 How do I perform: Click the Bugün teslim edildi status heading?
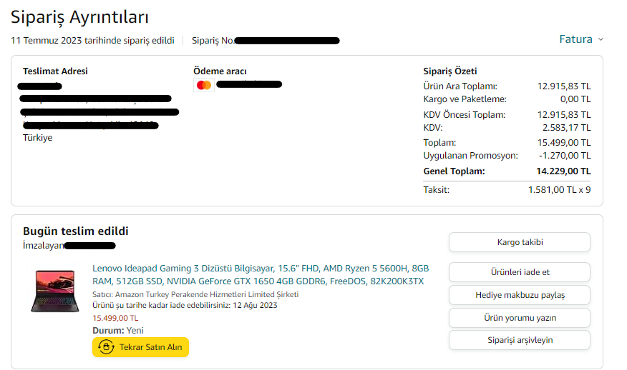tap(76, 231)
